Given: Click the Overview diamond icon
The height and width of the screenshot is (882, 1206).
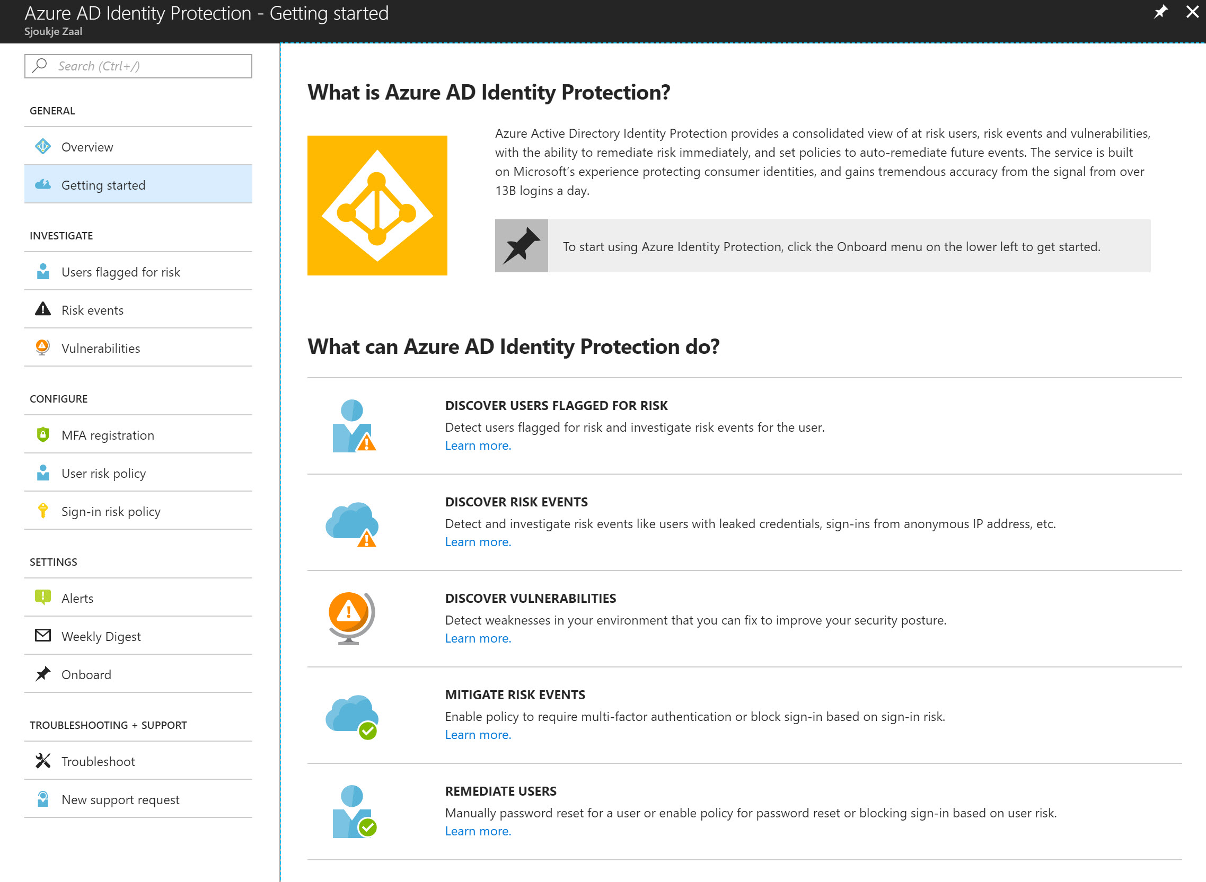Looking at the screenshot, I should (x=43, y=146).
